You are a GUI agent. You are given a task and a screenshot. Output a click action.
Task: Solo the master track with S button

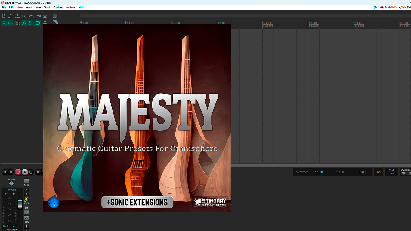click(x=26, y=194)
